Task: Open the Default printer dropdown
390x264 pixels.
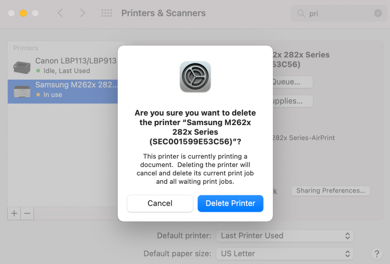Action: point(285,236)
